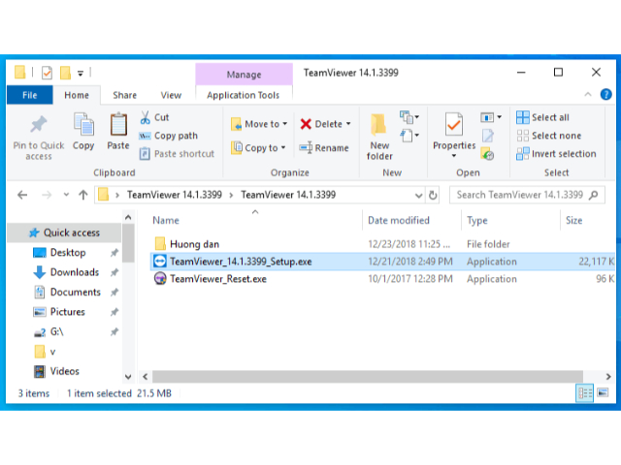
Task: Switch to the View tab
Action: (171, 95)
